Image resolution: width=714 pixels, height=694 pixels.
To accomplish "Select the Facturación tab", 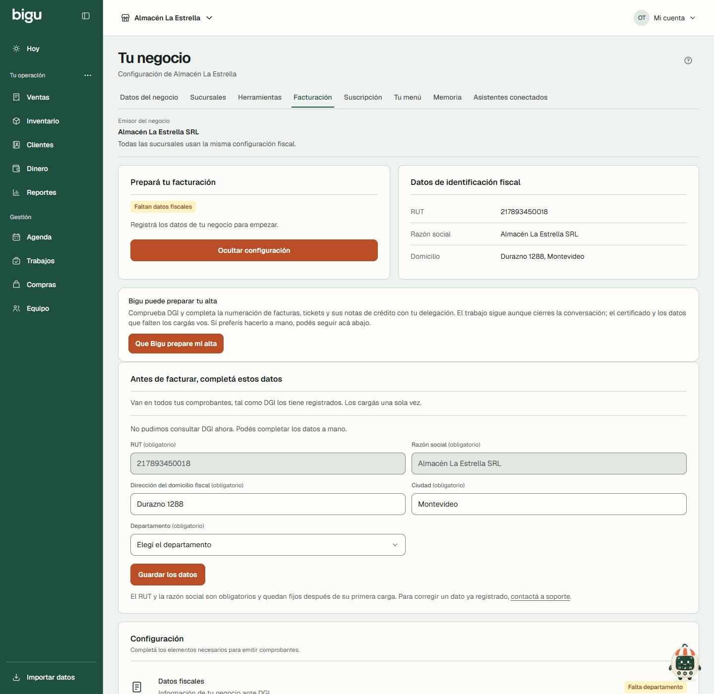I will point(313,97).
